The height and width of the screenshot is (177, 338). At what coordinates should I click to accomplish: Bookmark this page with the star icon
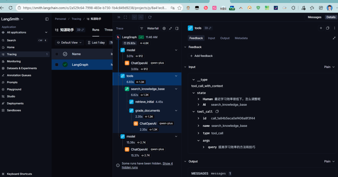(x=179, y=8)
